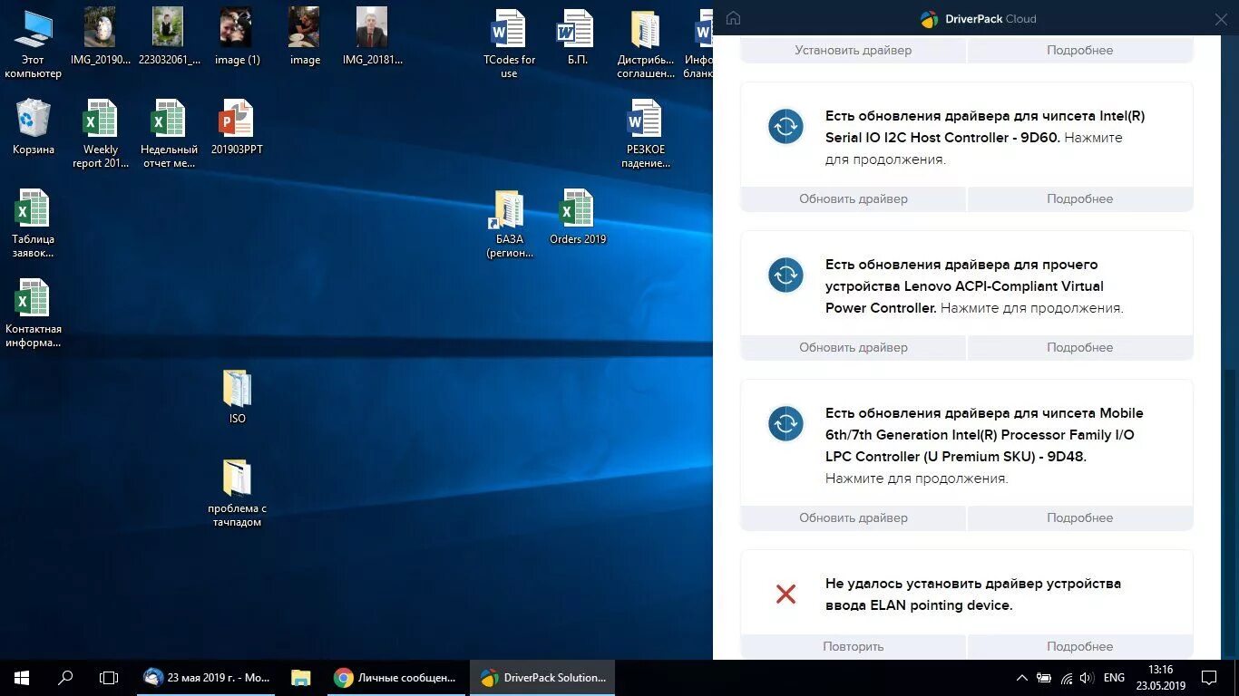Open the 'Дистрибь... соглашен' folder icon
The image size is (1239, 696).
tap(646, 43)
